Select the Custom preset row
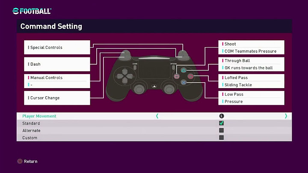 click(154, 137)
